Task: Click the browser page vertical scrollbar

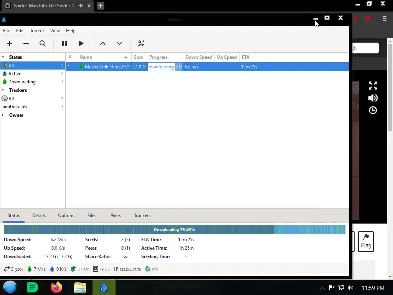Action: tap(390, 88)
